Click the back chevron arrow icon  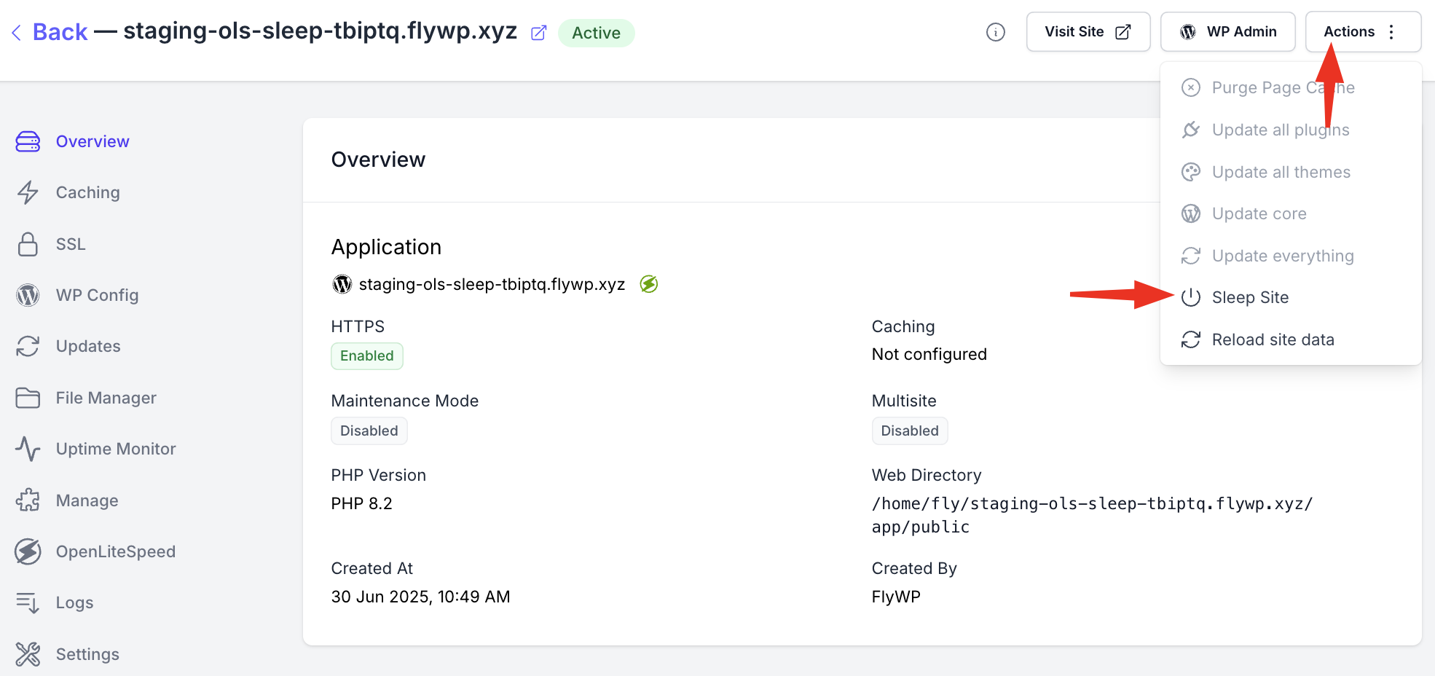point(16,32)
